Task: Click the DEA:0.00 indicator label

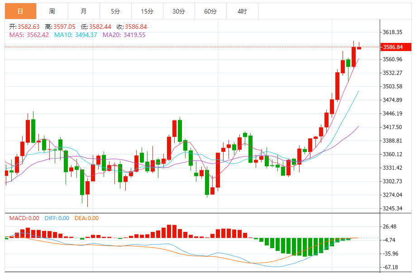Action: coord(86,218)
